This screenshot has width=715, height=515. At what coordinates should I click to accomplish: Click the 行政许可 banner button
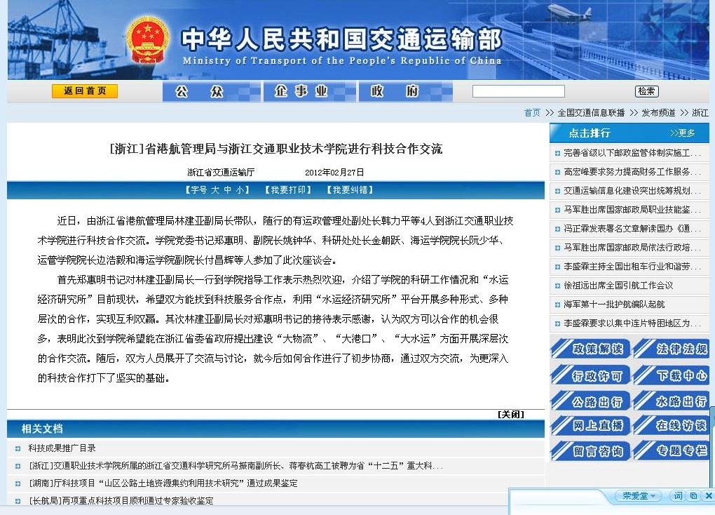click(590, 375)
